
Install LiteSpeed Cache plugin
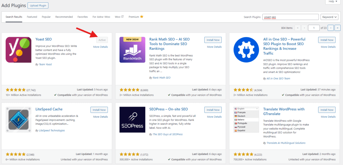point(99,110)
